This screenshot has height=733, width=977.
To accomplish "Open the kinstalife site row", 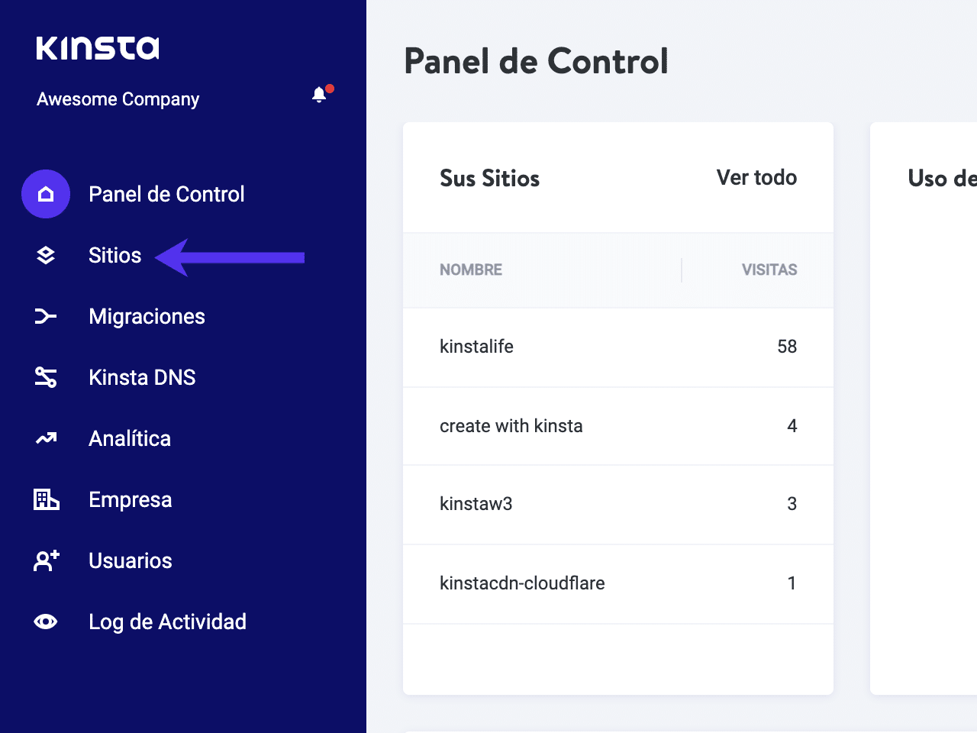I will coord(476,347).
